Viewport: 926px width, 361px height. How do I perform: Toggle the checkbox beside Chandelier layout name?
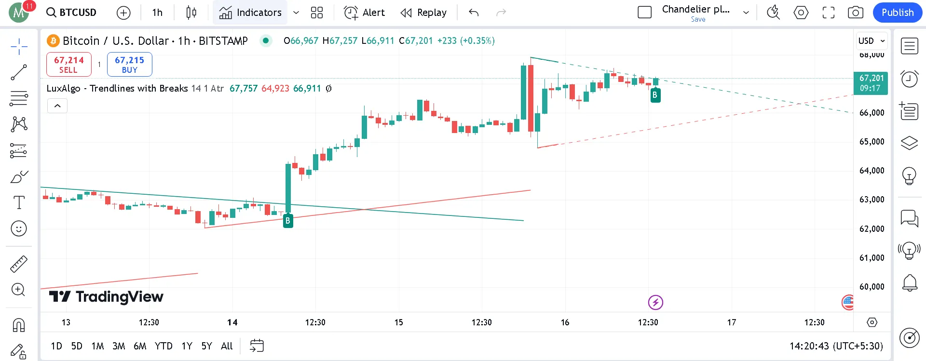click(x=645, y=13)
